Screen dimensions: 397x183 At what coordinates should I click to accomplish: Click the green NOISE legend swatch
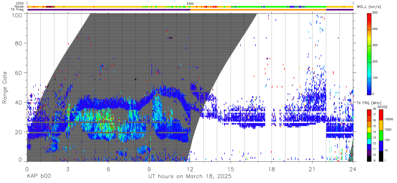click(381, 135)
